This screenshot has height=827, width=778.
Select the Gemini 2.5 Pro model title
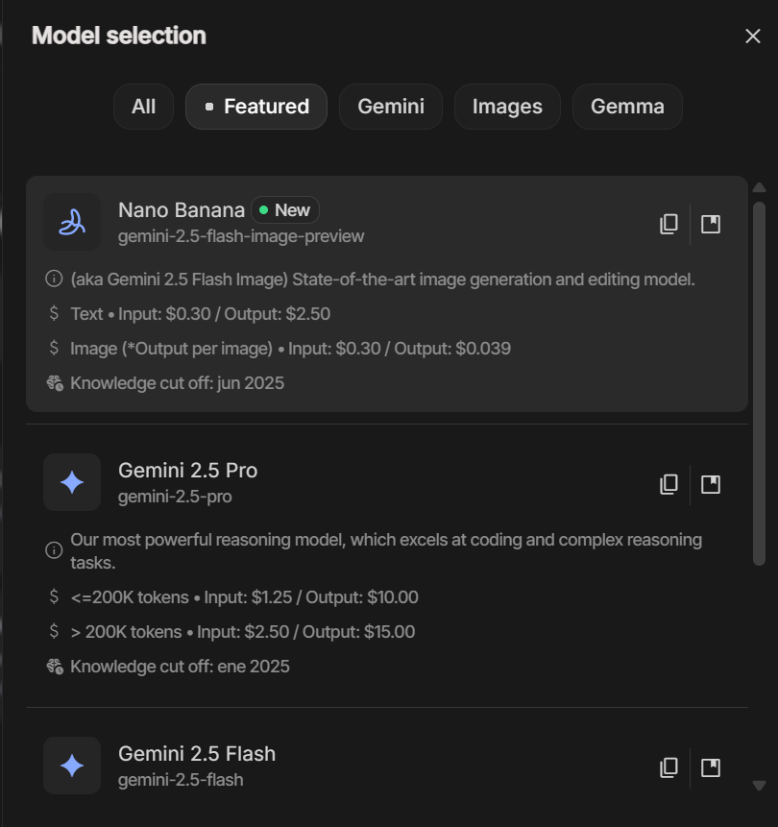point(187,471)
